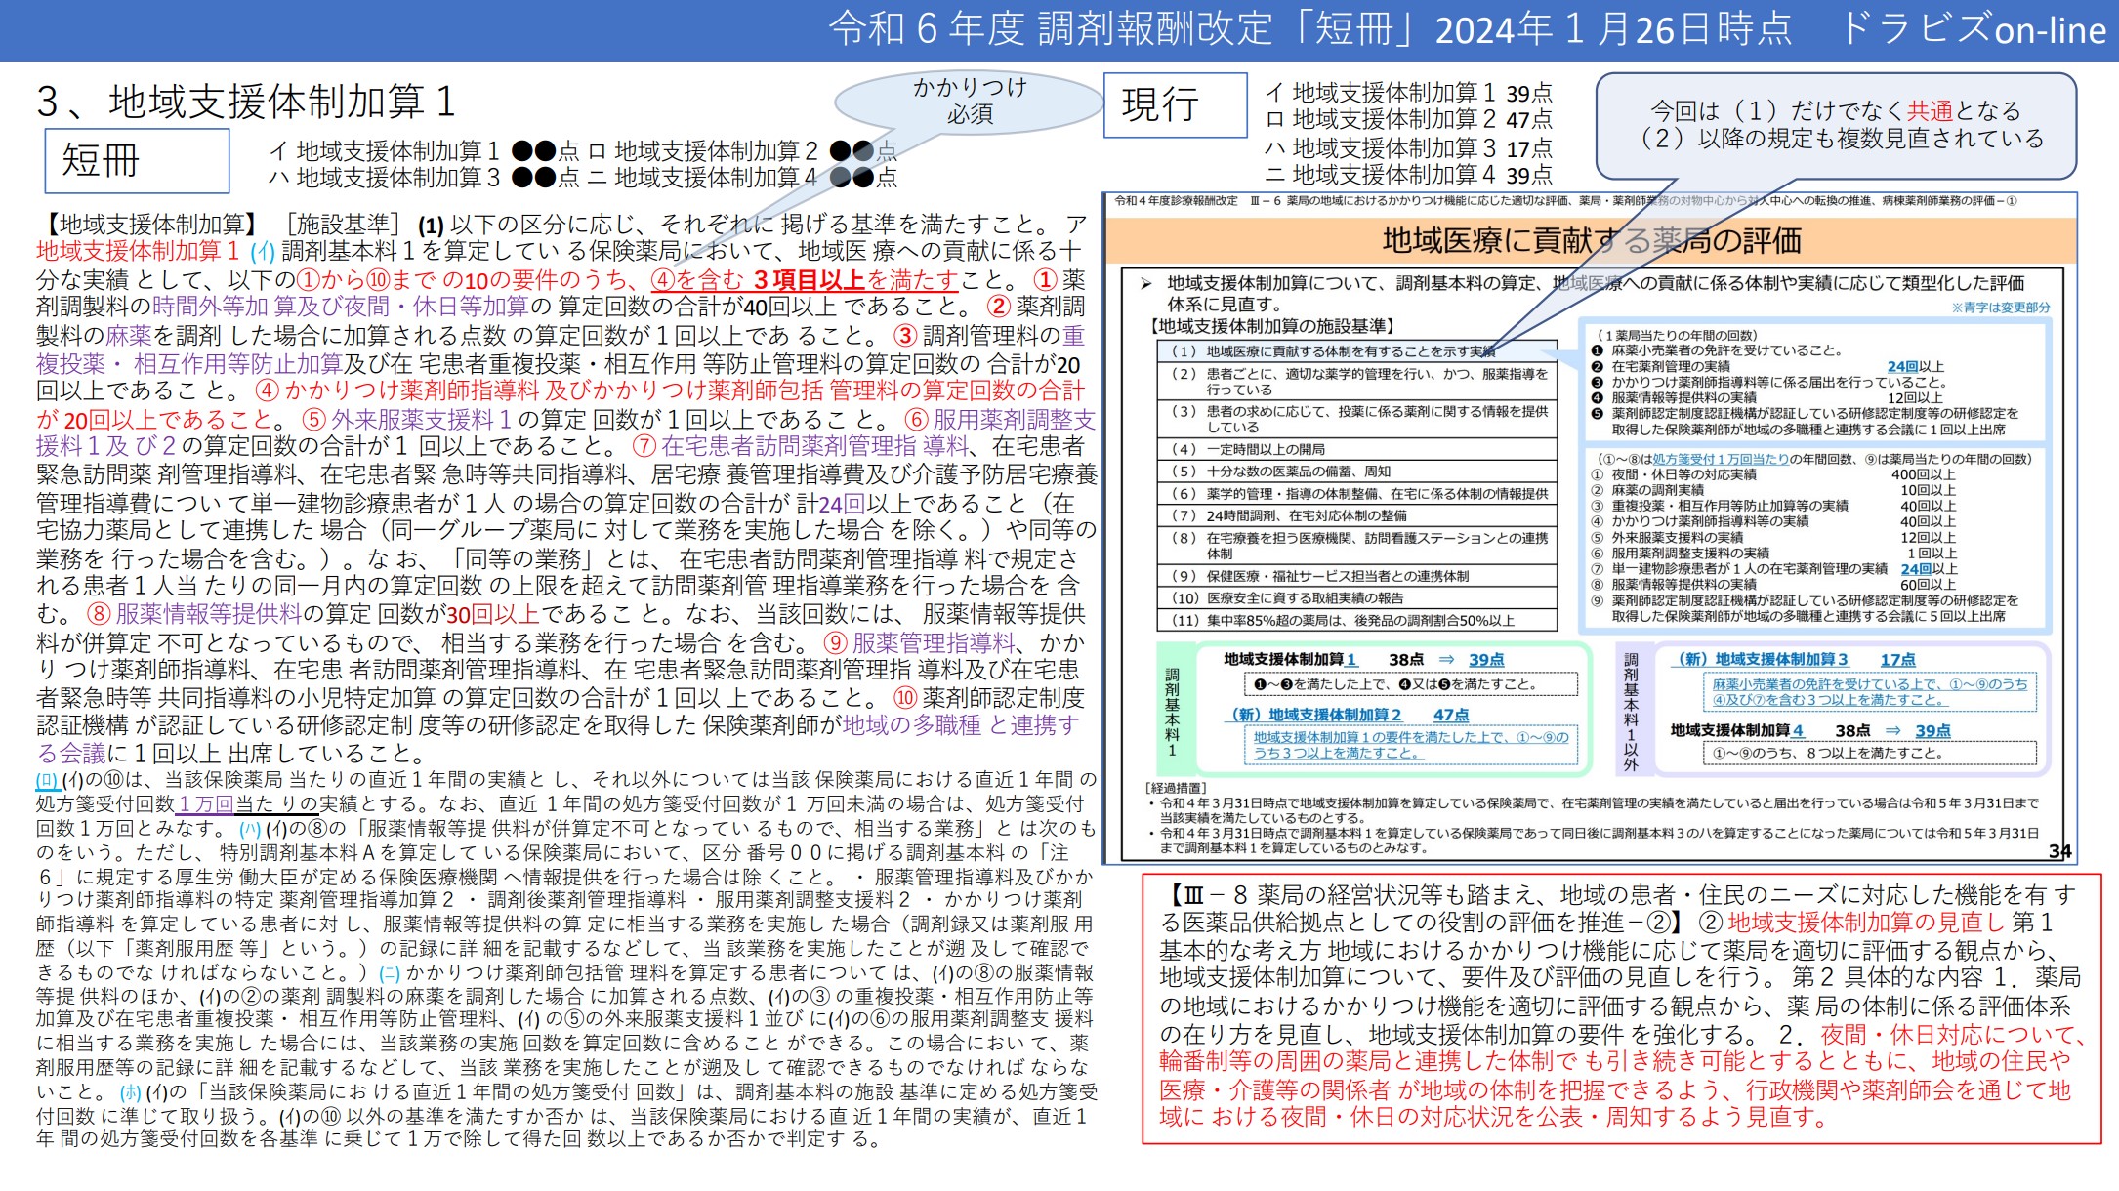2119x1191 pixels.
Task: Click the vertical '調剤基本料1' label in the green panel
Action: tap(1172, 712)
